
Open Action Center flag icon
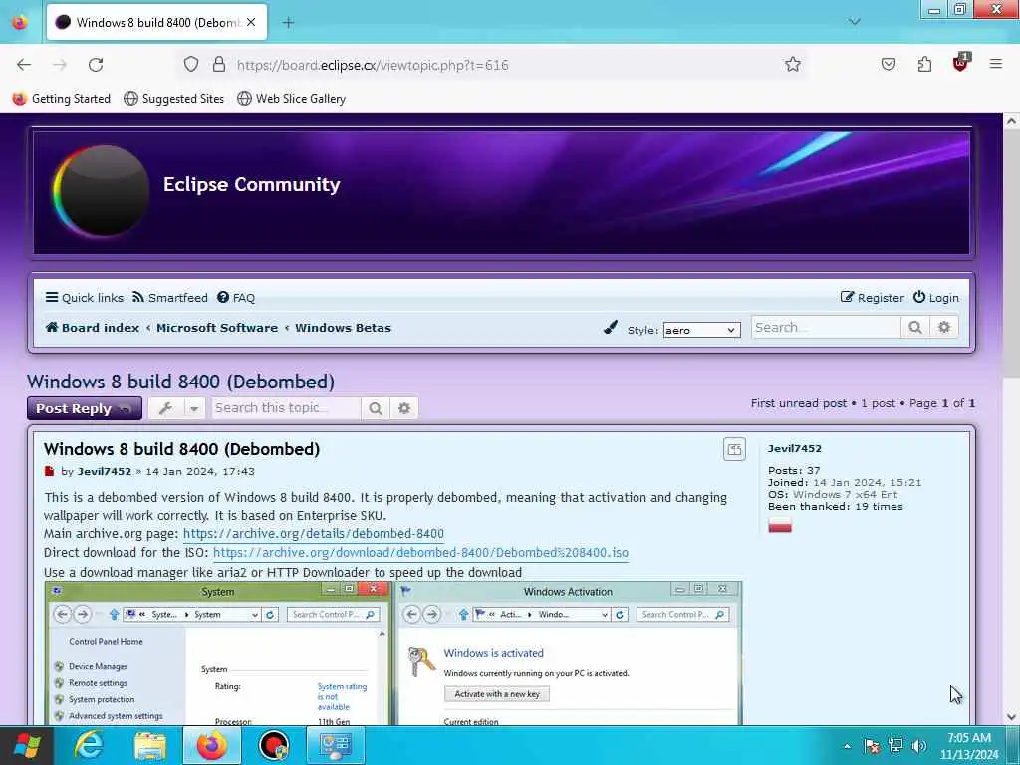click(x=872, y=746)
